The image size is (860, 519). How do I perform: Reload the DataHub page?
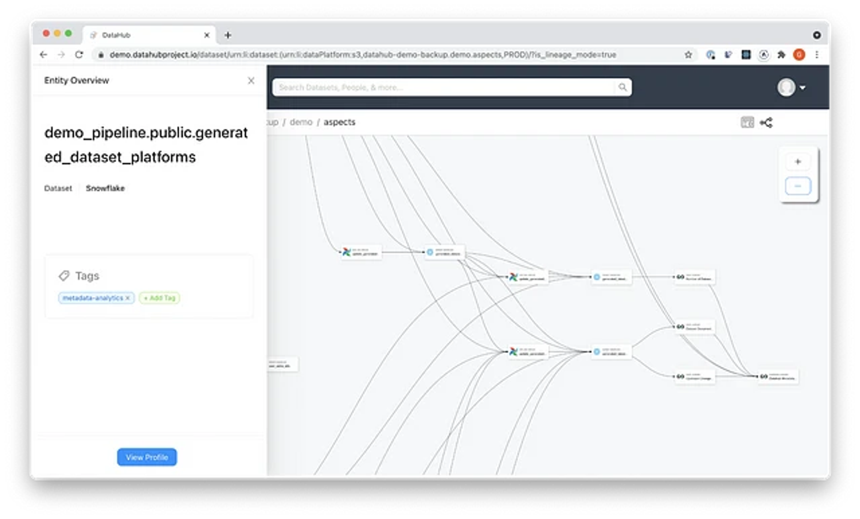[79, 55]
